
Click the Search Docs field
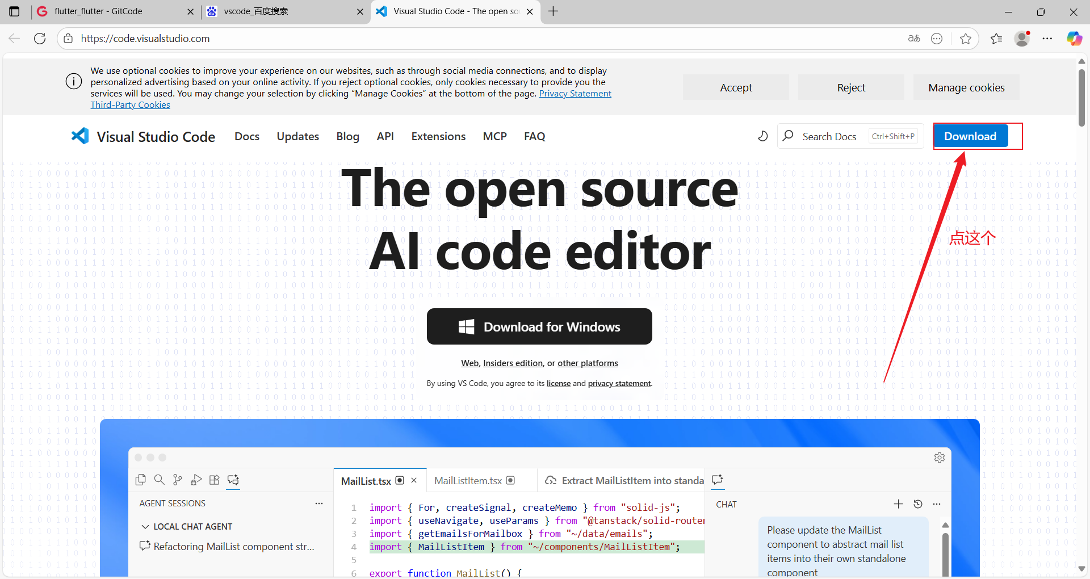(x=850, y=136)
